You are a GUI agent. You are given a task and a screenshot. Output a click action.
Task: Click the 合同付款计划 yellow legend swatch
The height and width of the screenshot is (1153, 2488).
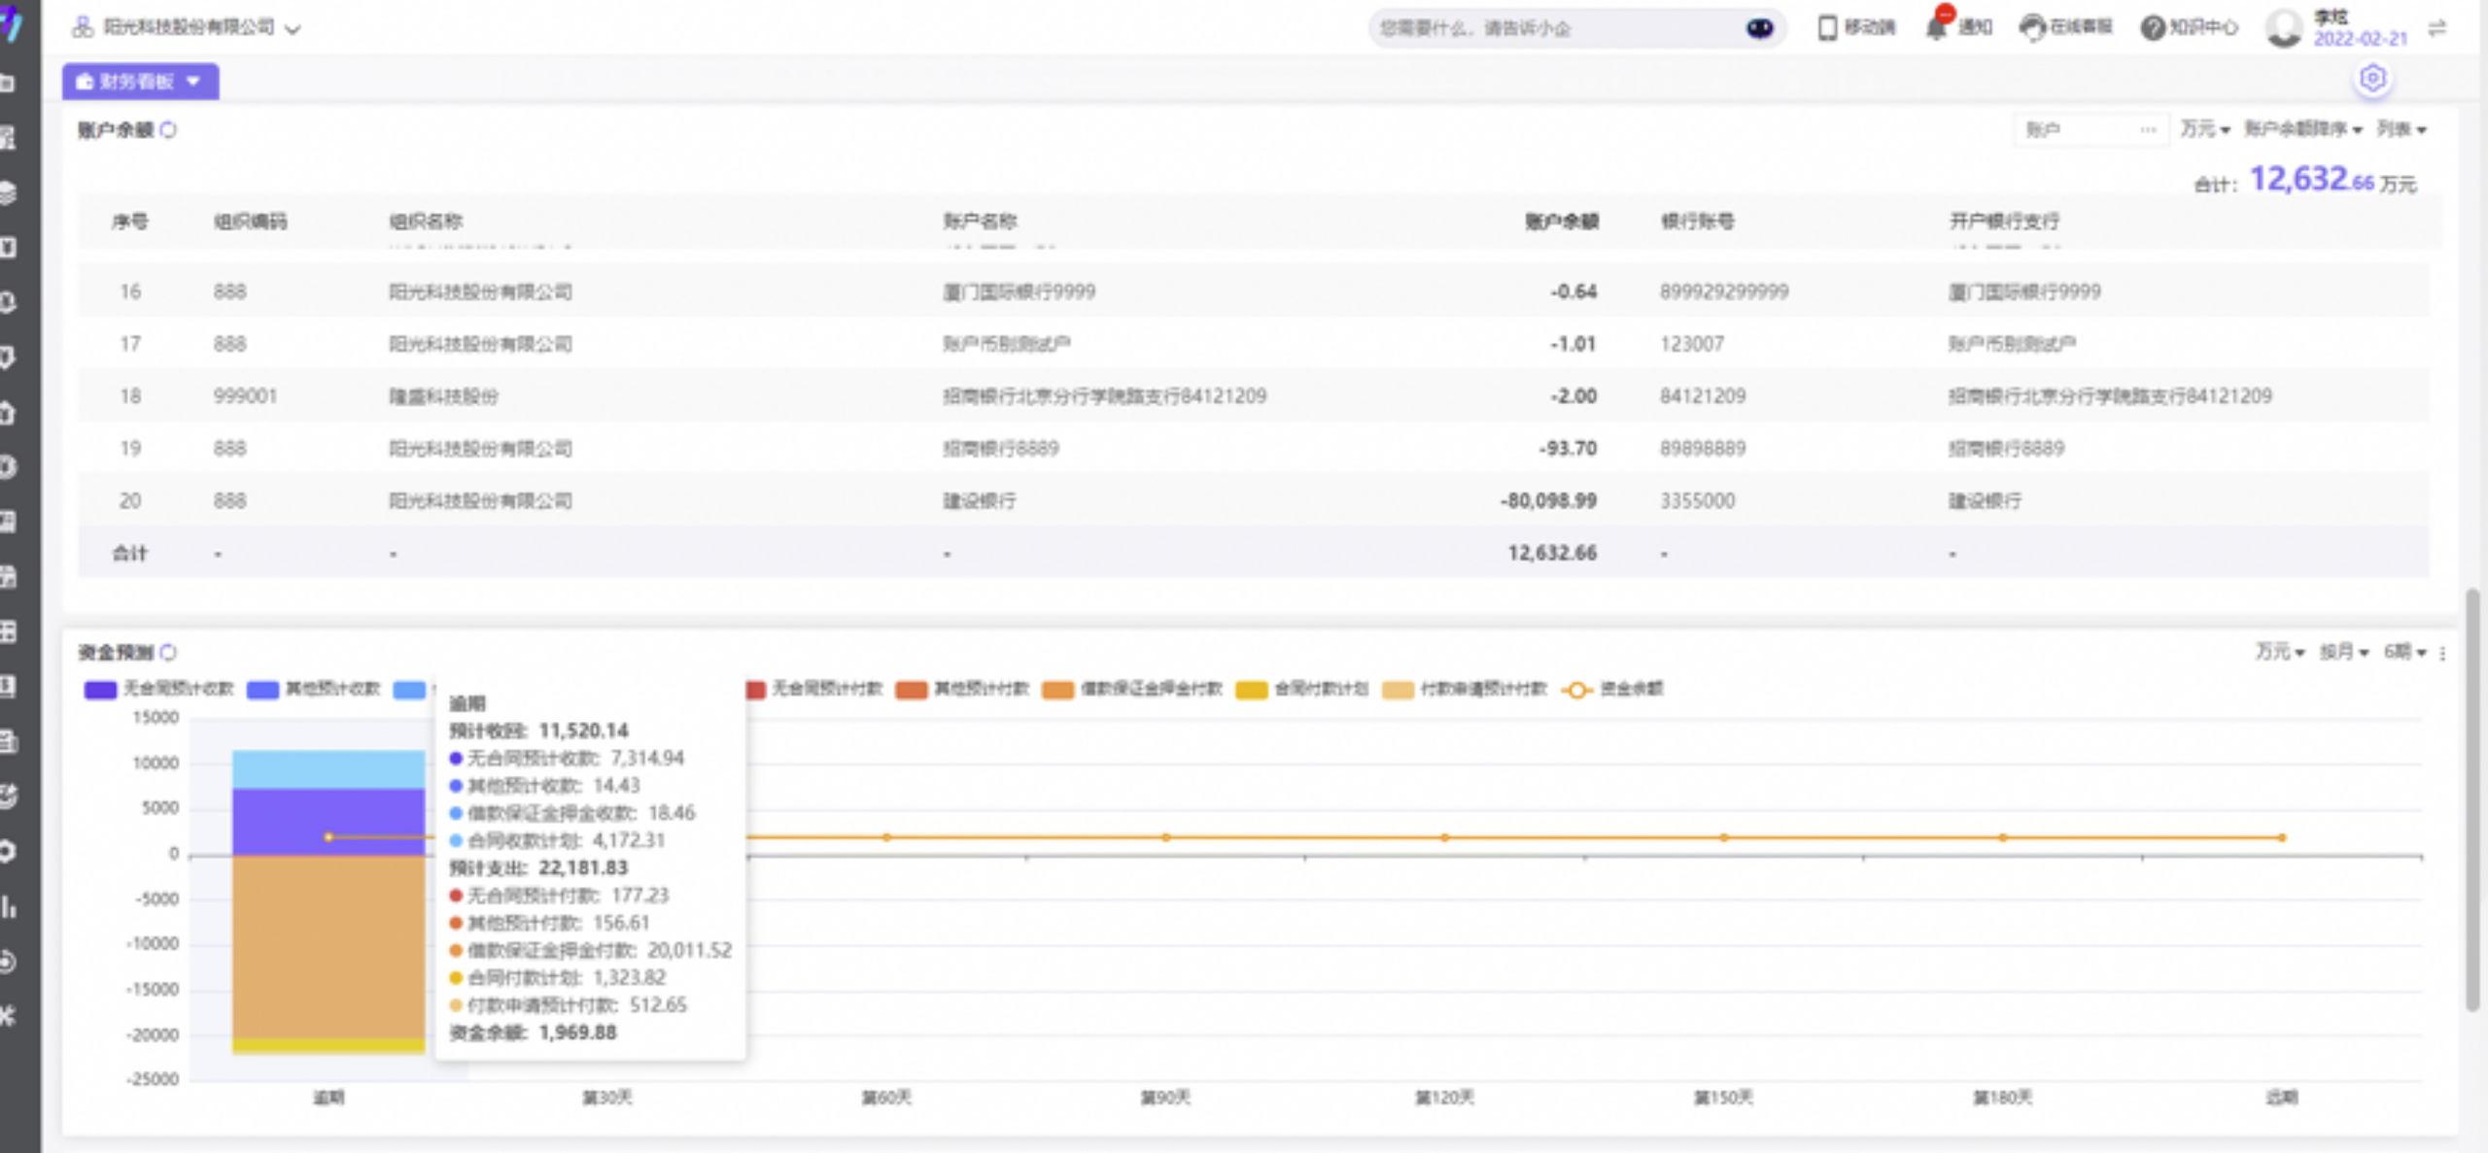[x=1251, y=690]
